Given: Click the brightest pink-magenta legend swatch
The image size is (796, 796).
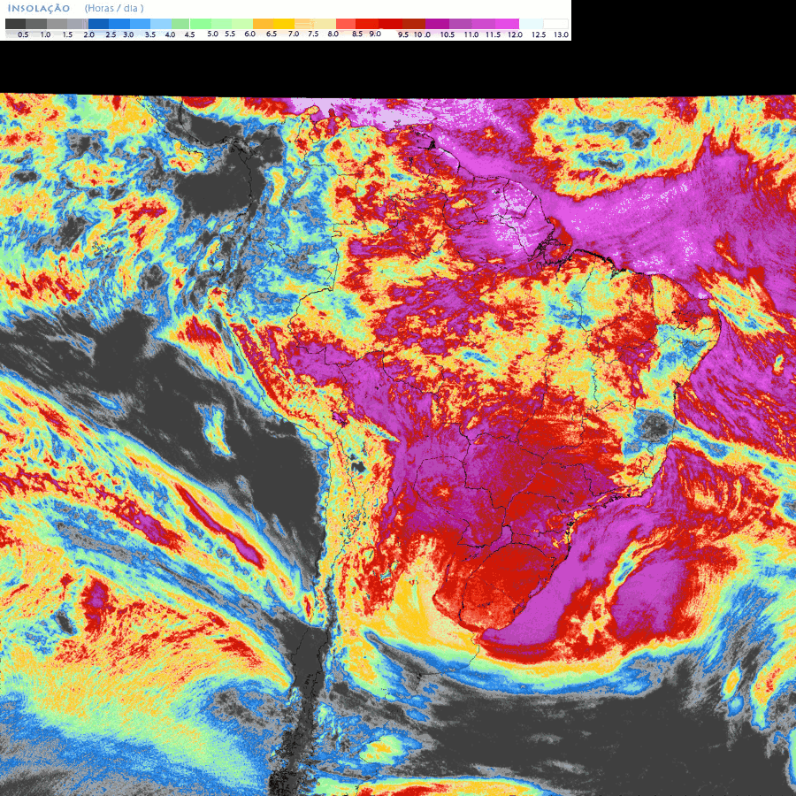Looking at the screenshot, I should pos(507,24).
